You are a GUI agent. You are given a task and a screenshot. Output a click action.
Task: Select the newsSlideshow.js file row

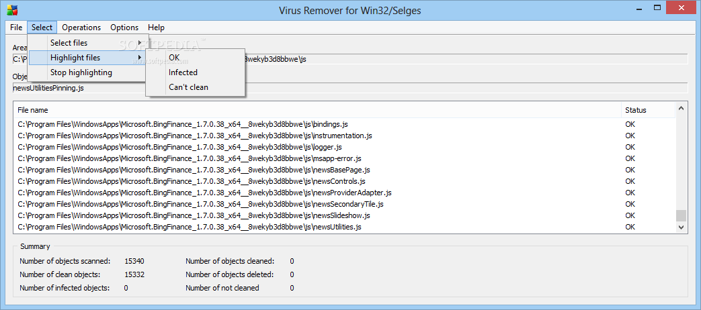344,215
